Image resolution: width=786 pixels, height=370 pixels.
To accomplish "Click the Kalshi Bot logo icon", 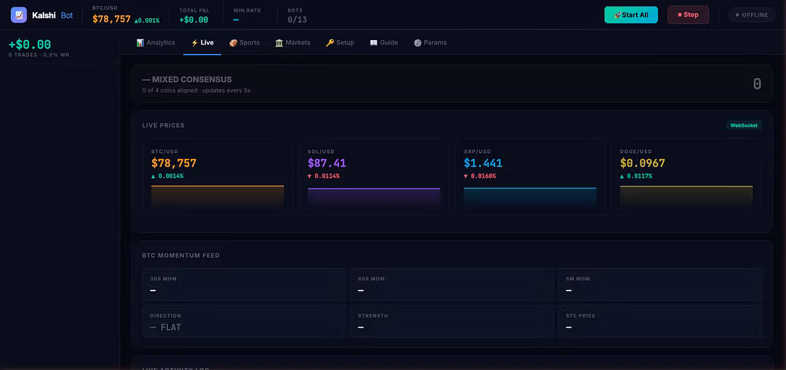I will [x=19, y=15].
